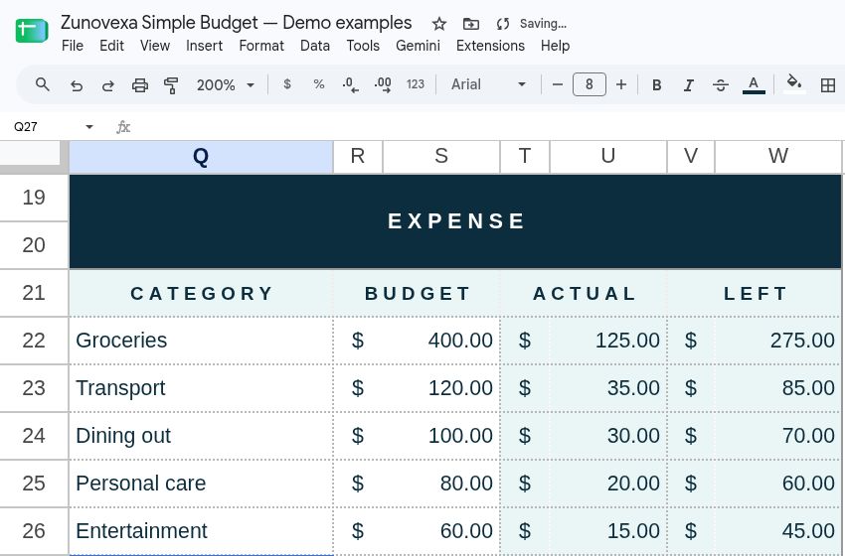Increase font size with plus button
The height and width of the screenshot is (556, 845).
tap(621, 84)
